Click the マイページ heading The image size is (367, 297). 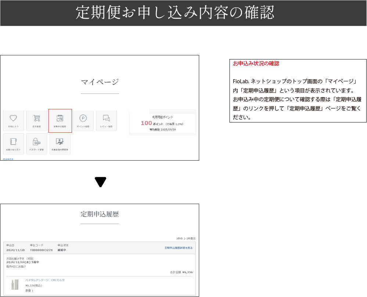[100, 82]
